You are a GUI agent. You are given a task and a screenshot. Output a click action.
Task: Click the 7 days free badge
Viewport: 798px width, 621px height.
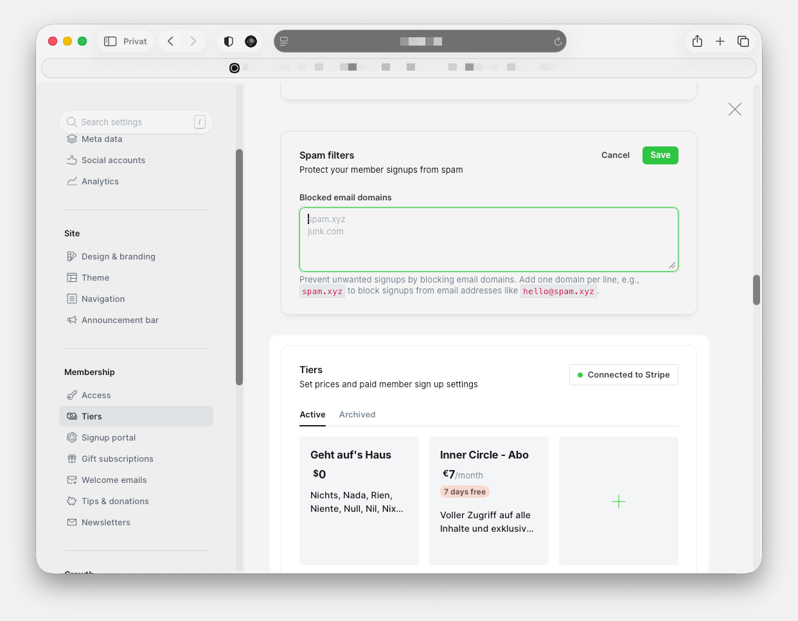point(465,491)
